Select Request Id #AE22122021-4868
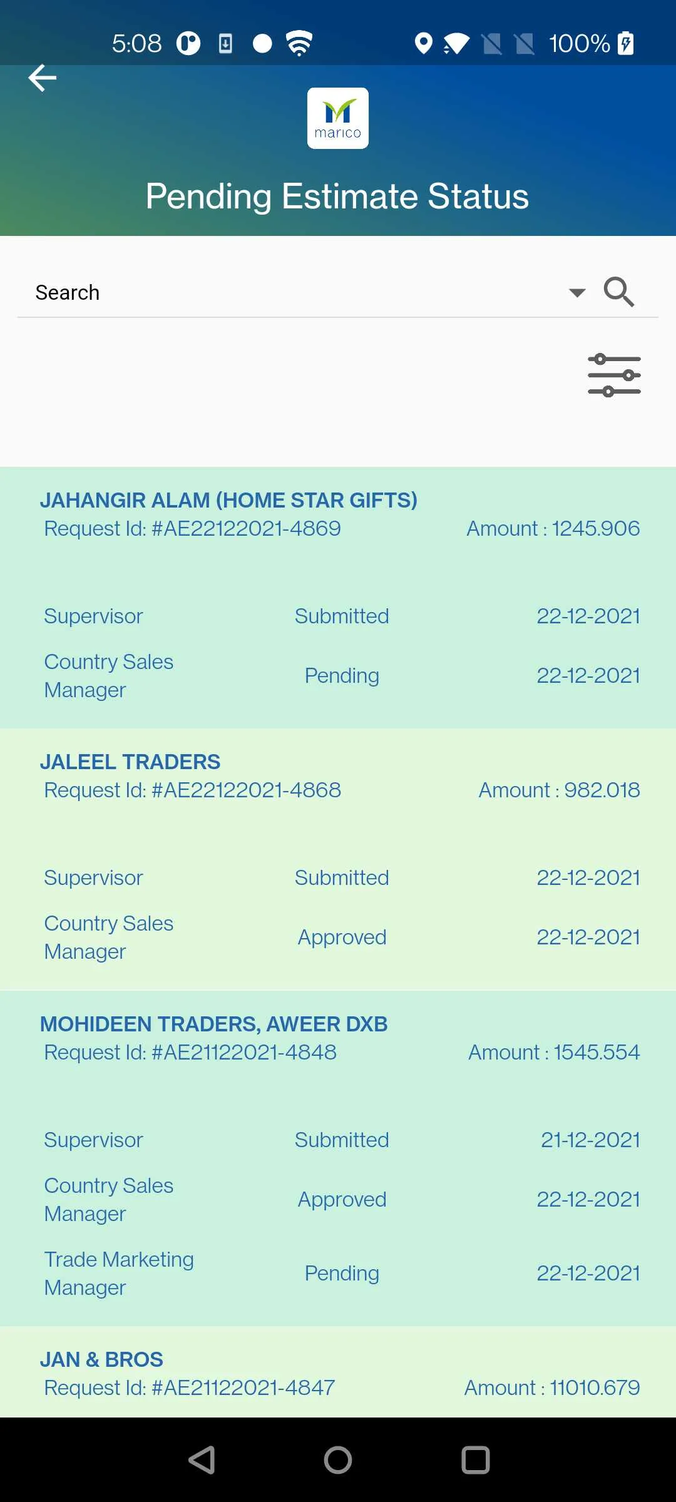The height and width of the screenshot is (1502, 676). 192,790
